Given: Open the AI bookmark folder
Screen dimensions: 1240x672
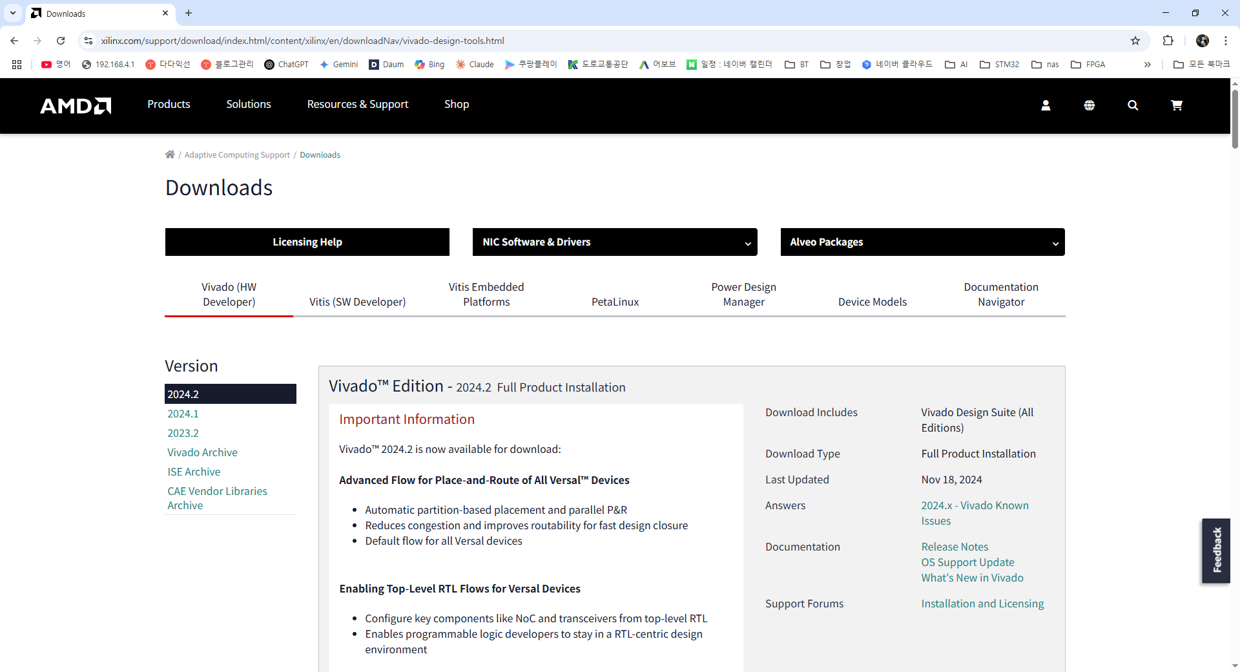Looking at the screenshot, I should point(956,65).
